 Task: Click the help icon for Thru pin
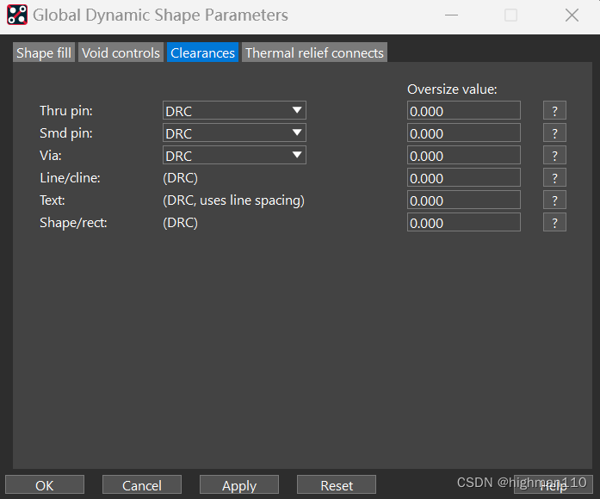[x=554, y=111]
